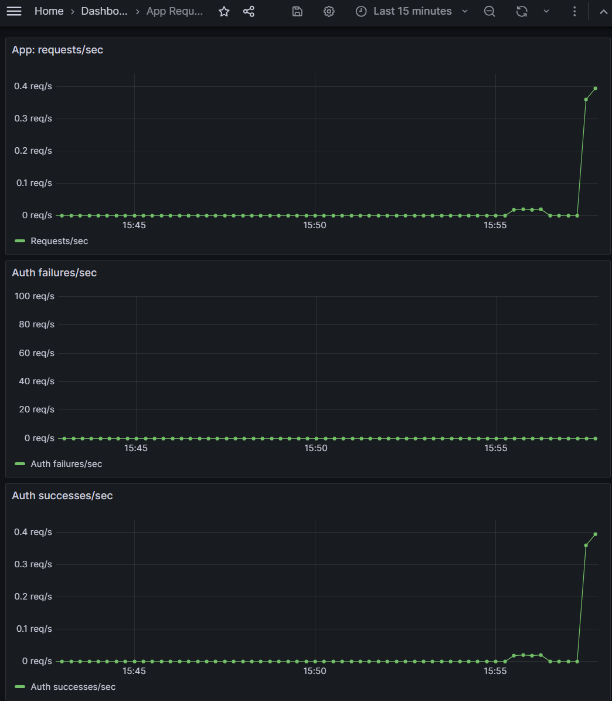Toggle the Requests/sec legend series
612x701 pixels.
[x=59, y=241]
